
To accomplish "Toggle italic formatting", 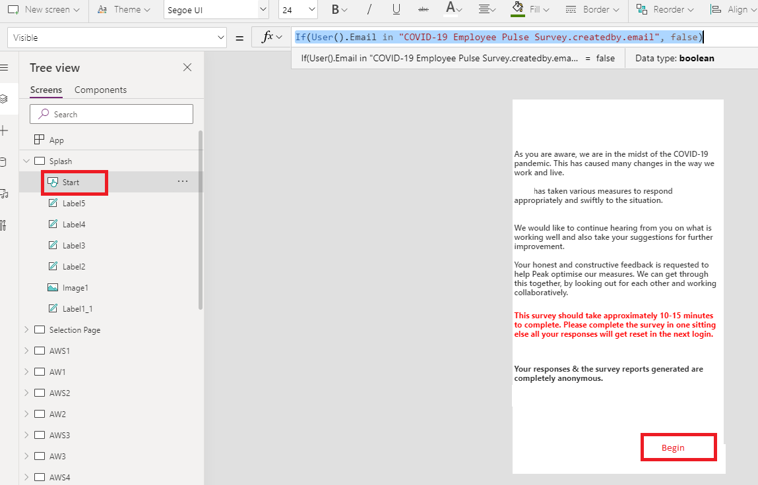I will point(369,10).
